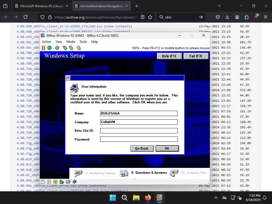Open the setup dialog system menu box
Image resolution: width=272 pixels, height=204 pixels.
tap(68, 78)
